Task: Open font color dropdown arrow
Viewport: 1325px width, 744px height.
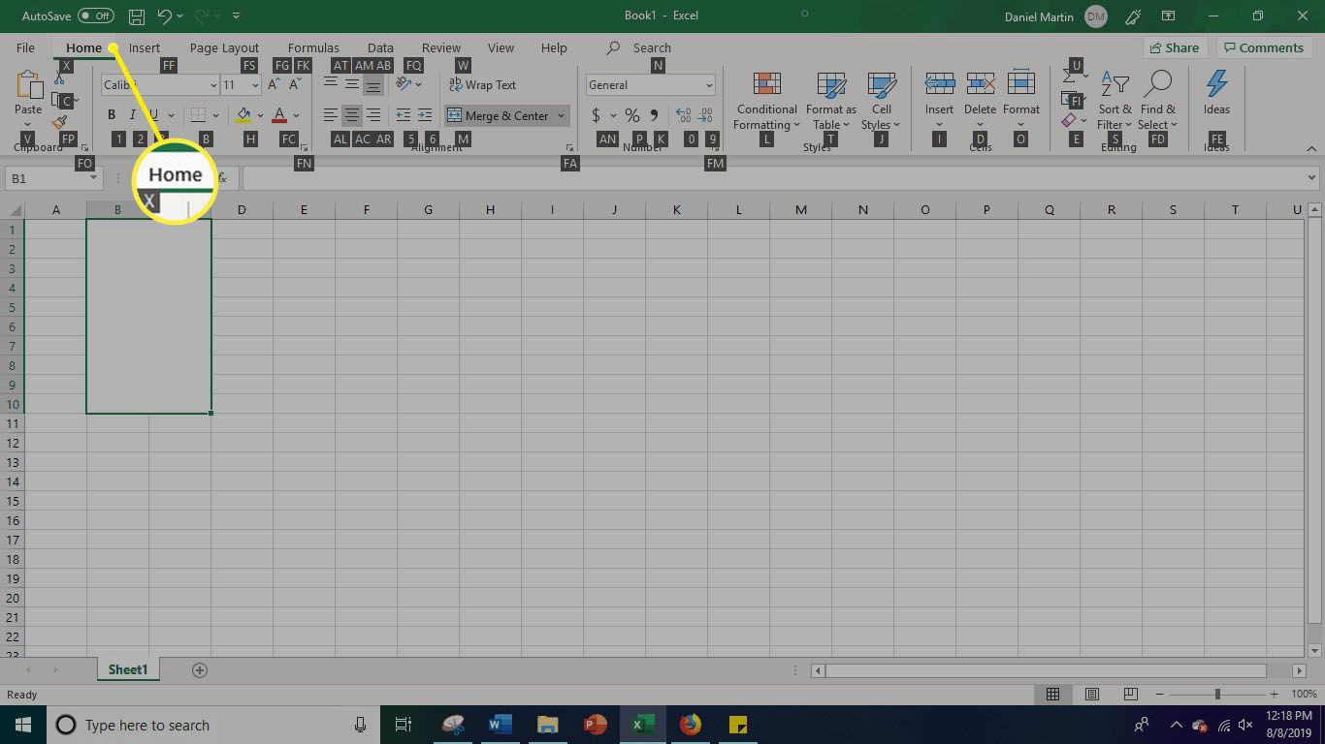Action: (296, 115)
